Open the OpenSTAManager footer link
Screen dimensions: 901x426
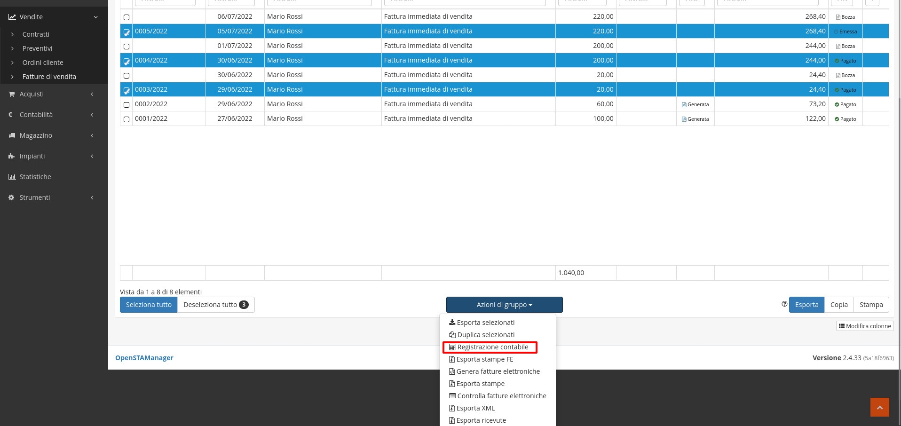144,358
